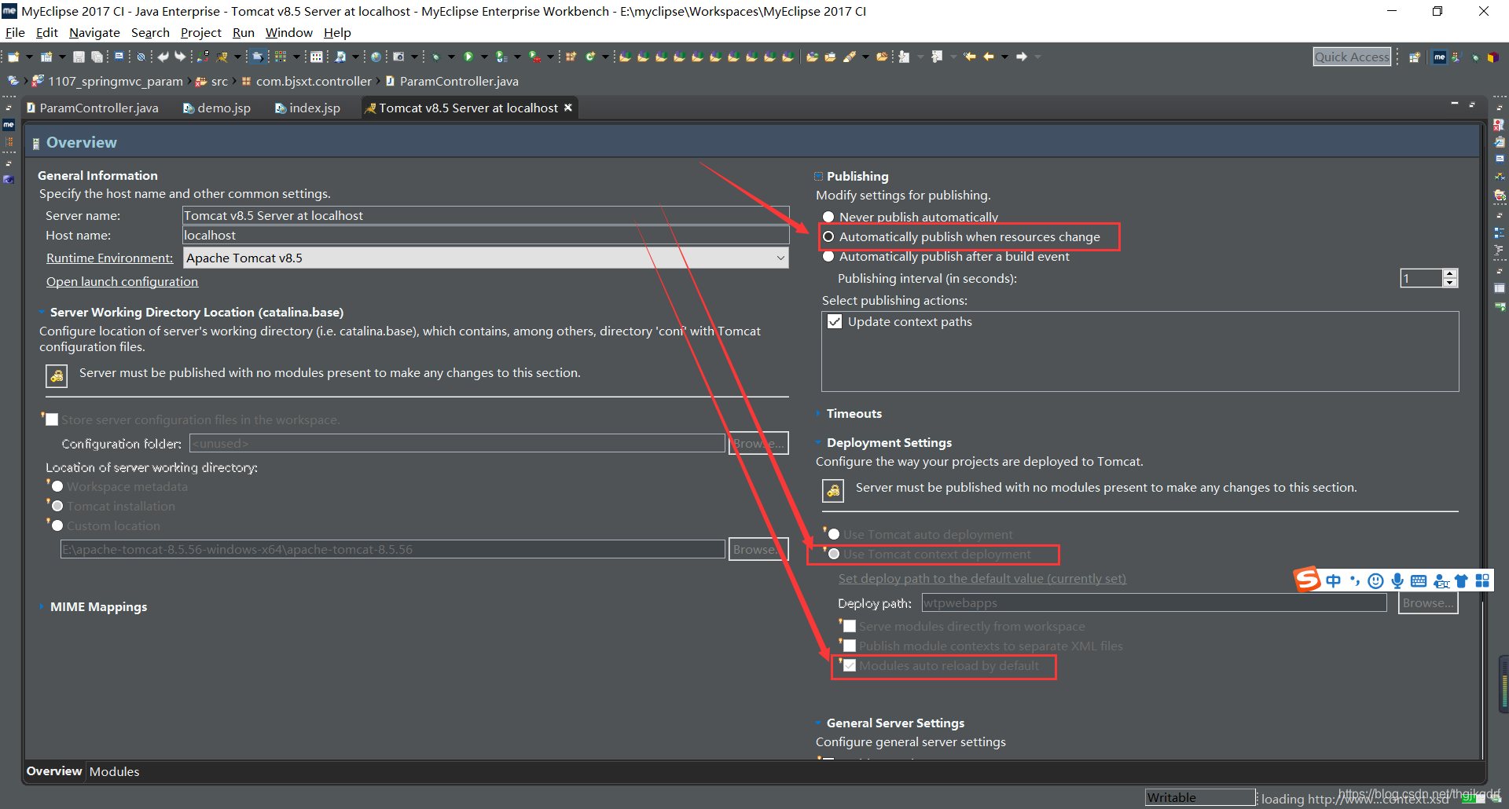
Task: Open the Runtime Environment combo box
Action: [486, 258]
